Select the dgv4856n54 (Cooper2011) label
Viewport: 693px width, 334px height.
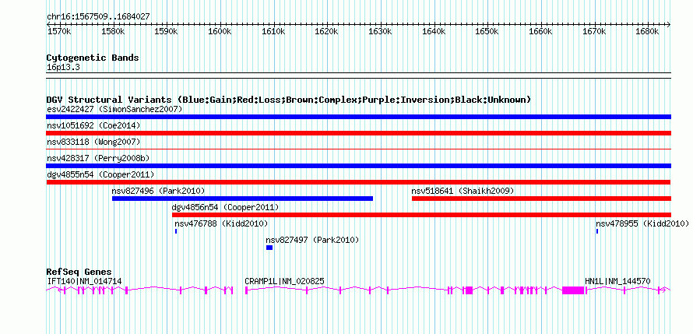click(225, 207)
